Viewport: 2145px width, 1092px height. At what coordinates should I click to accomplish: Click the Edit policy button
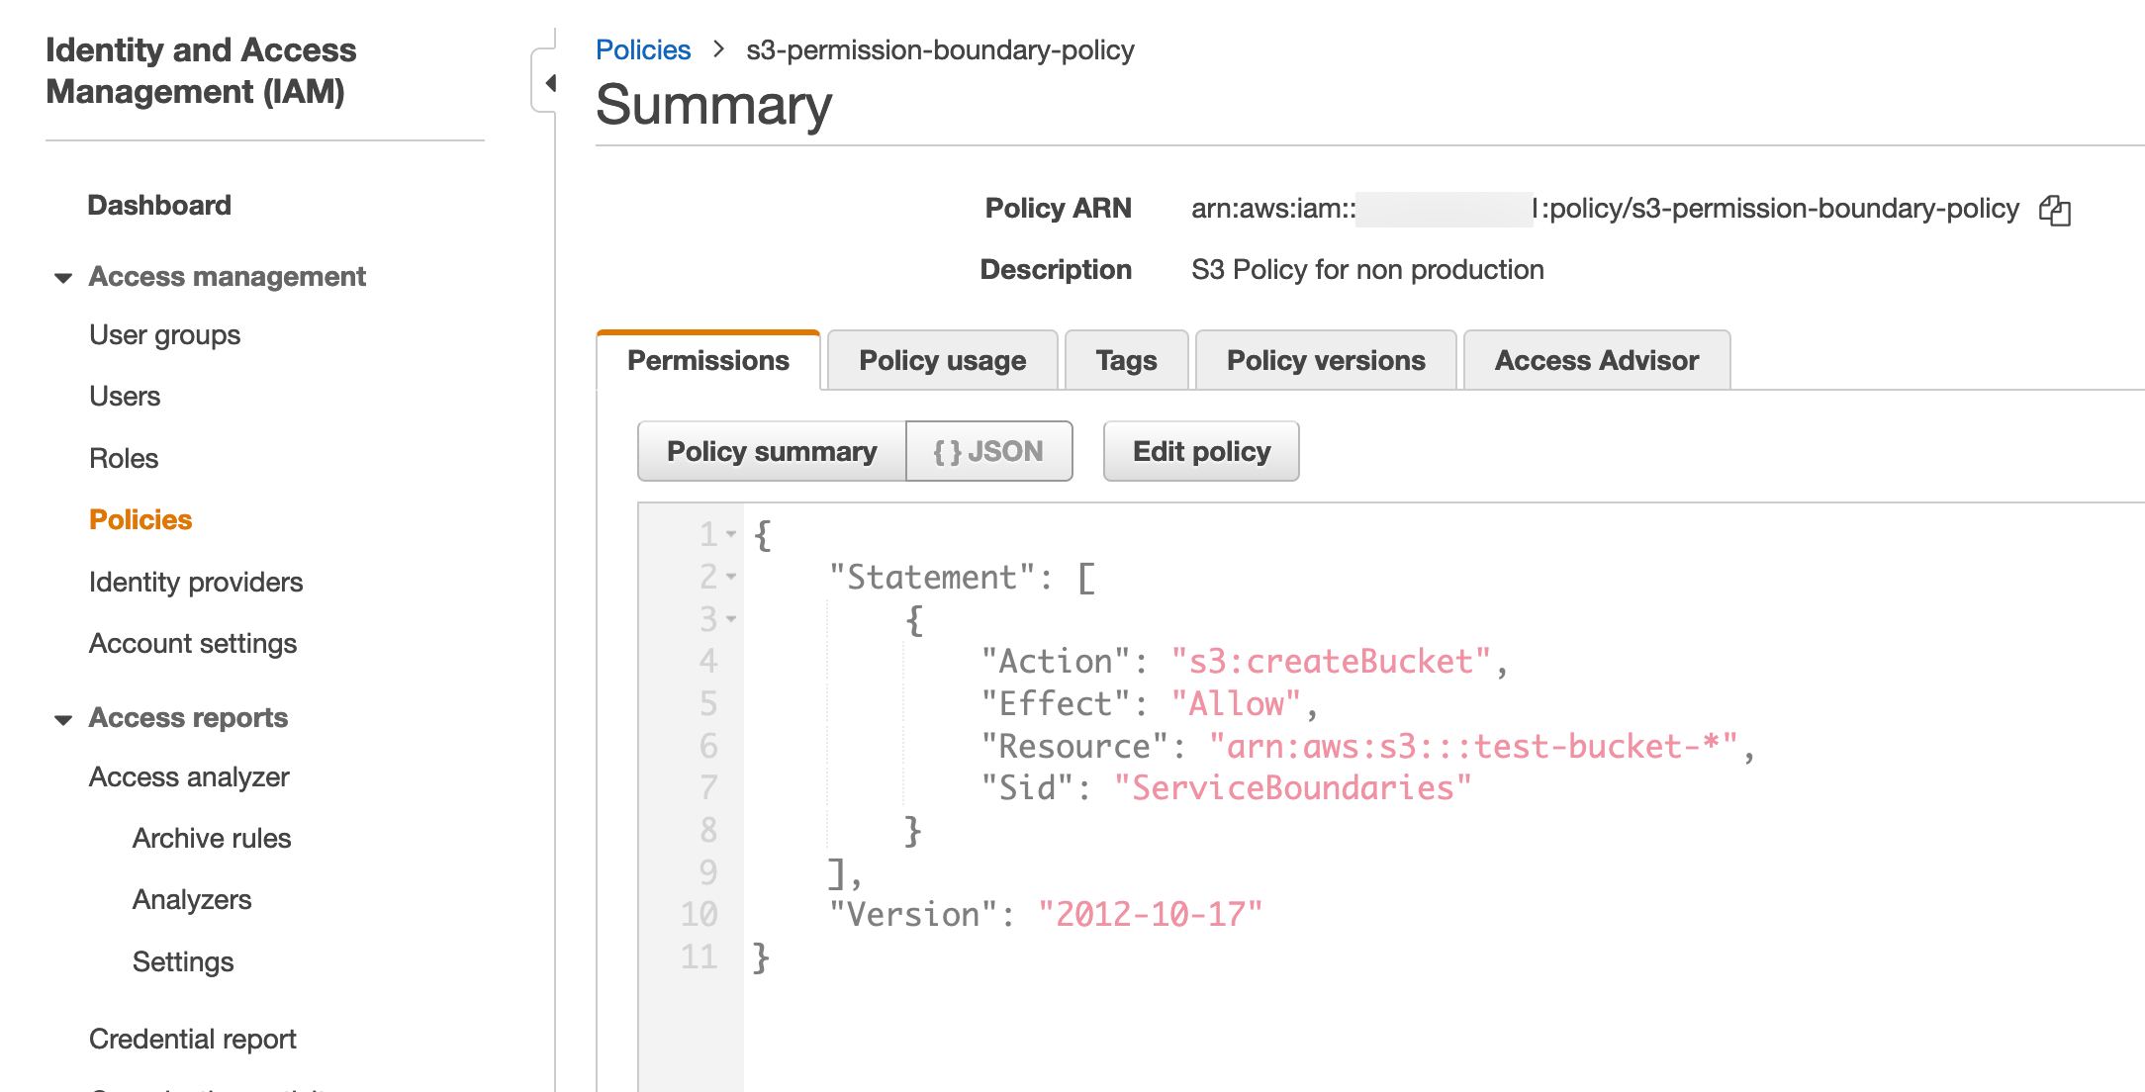[1200, 452]
